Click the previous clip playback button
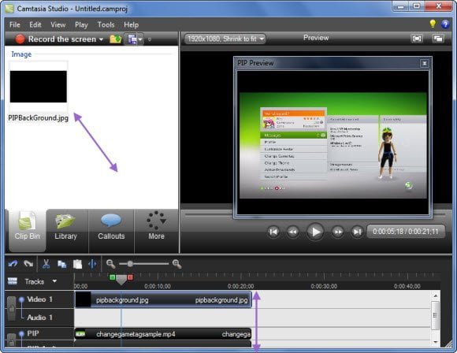 273,232
